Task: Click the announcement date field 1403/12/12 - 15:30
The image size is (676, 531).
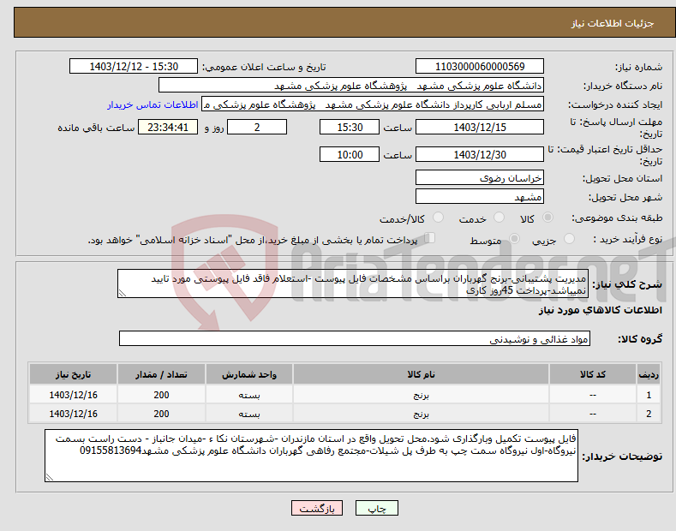Action: [x=133, y=67]
